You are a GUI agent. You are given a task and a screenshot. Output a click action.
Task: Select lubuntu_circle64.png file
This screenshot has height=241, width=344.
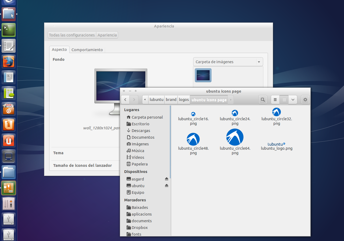click(x=235, y=142)
